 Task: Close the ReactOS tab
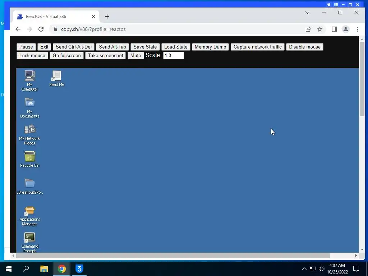(93, 17)
